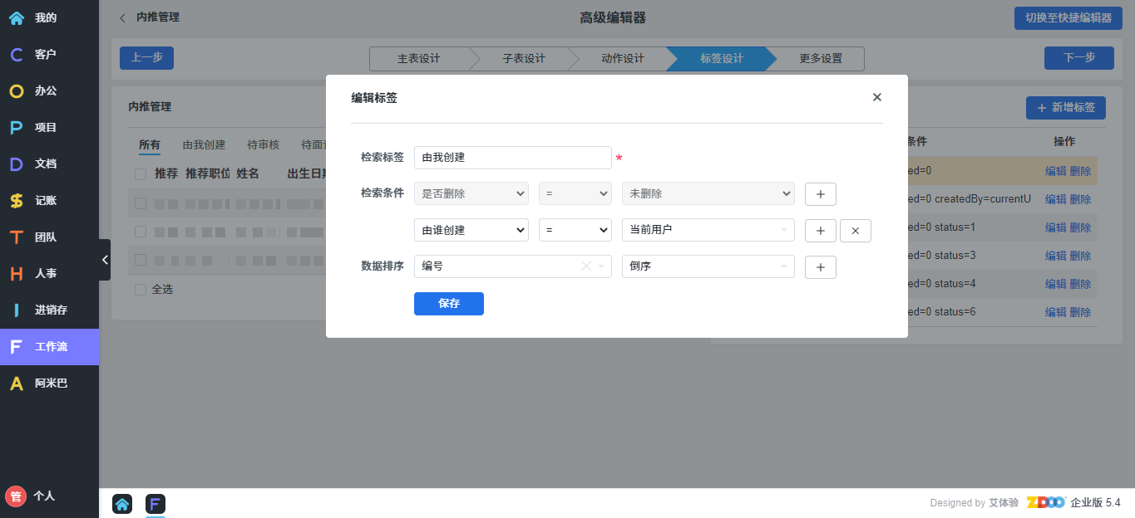Open the 由谁创建 field dropdown
Viewport: 1135px width, 518px height.
click(x=471, y=230)
